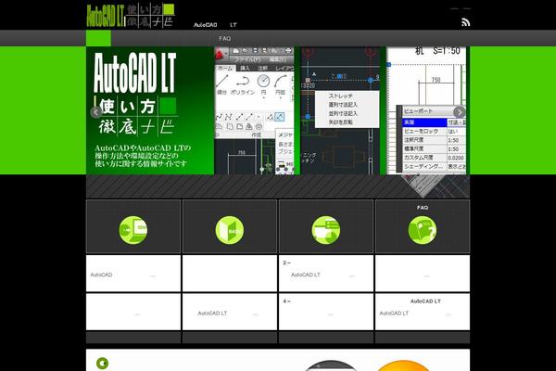556x371 pixels.
Task: Open the RSS feed icon
Action: (x=465, y=22)
